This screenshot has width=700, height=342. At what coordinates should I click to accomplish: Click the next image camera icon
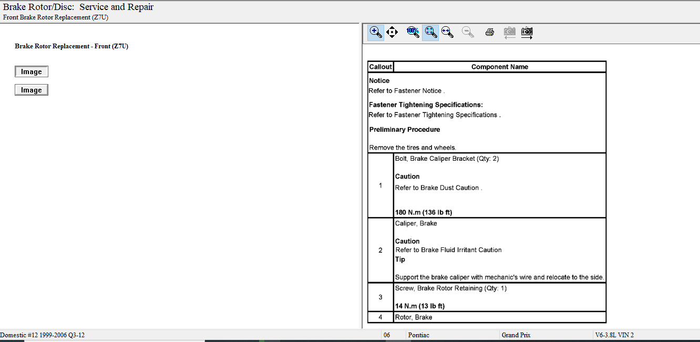(x=527, y=33)
